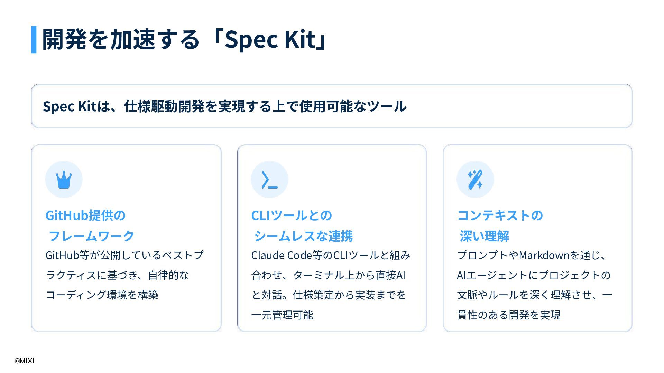Click the "貫性のある開発を実現" text line
The width and height of the screenshot is (664, 373).
509,315
